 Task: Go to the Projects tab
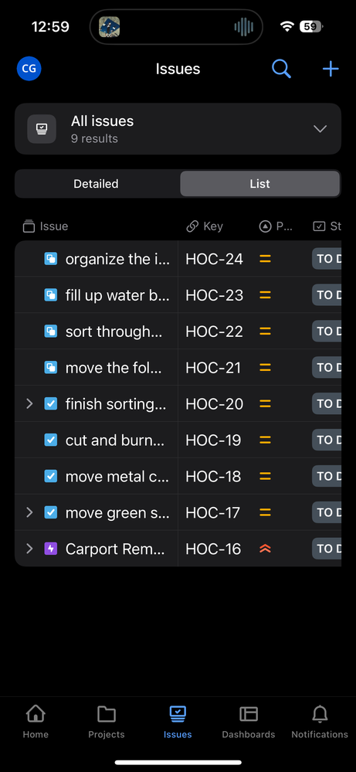tap(107, 722)
